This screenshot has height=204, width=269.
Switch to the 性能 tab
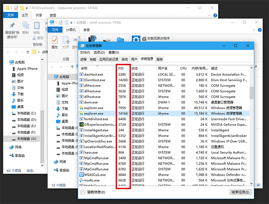click(93, 59)
